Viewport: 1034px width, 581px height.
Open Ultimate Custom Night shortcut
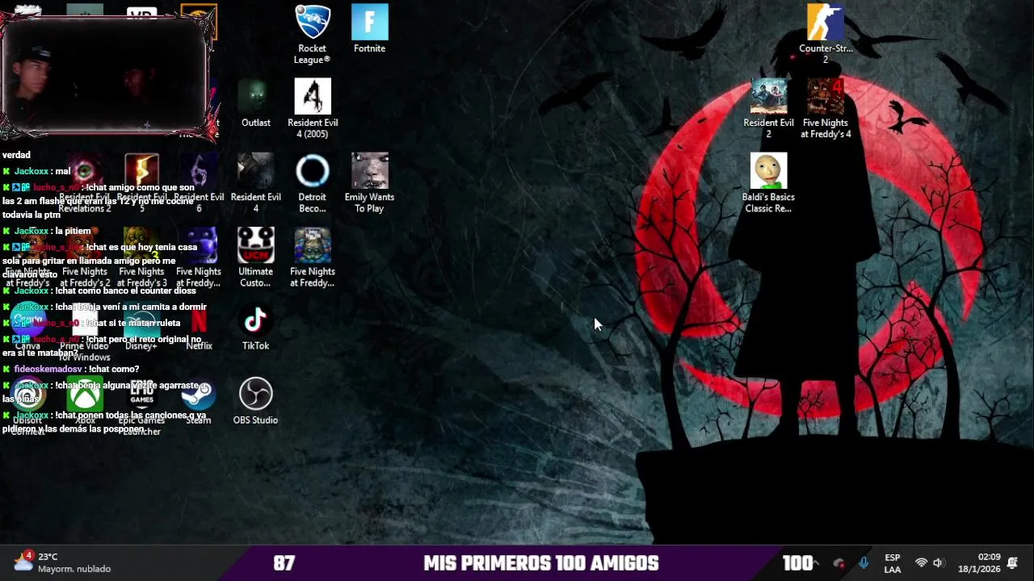pyautogui.click(x=256, y=257)
